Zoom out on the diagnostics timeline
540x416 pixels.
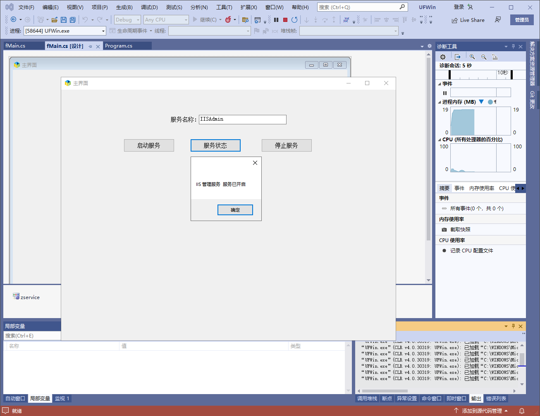483,57
